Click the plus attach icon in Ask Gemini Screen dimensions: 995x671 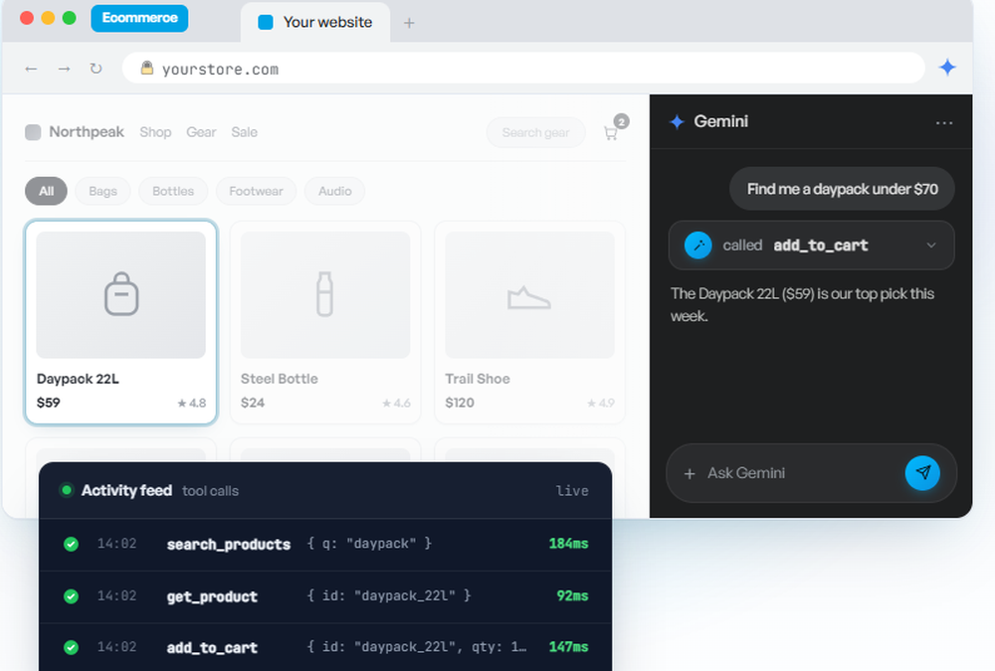[690, 474]
